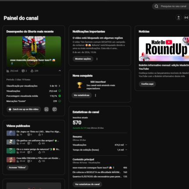This screenshot has height=189, width=189.
Task: Click the green icon beside Porcentagem visualizada média
Action: pos(60,96)
